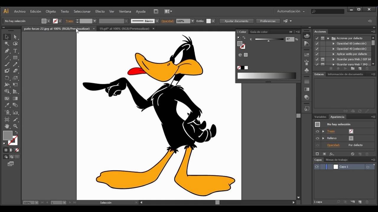Screen dimensions: 378x212
Task: Open the Archivo menu
Action: (20, 11)
